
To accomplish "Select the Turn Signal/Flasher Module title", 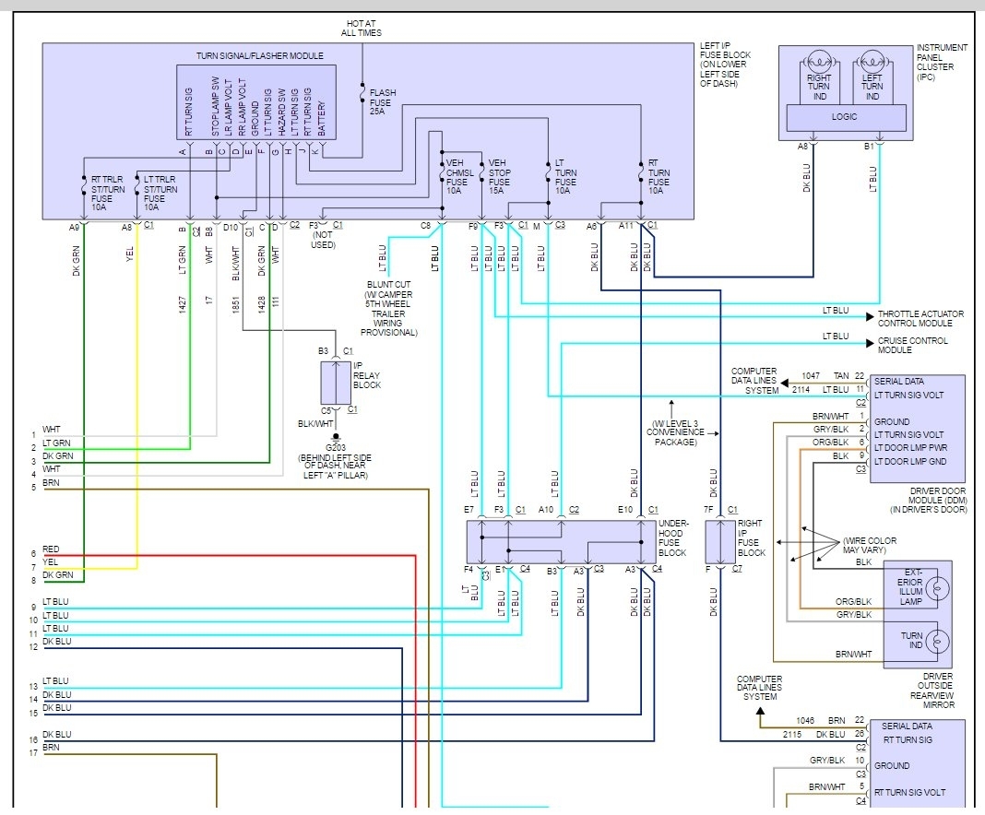I will pos(259,56).
